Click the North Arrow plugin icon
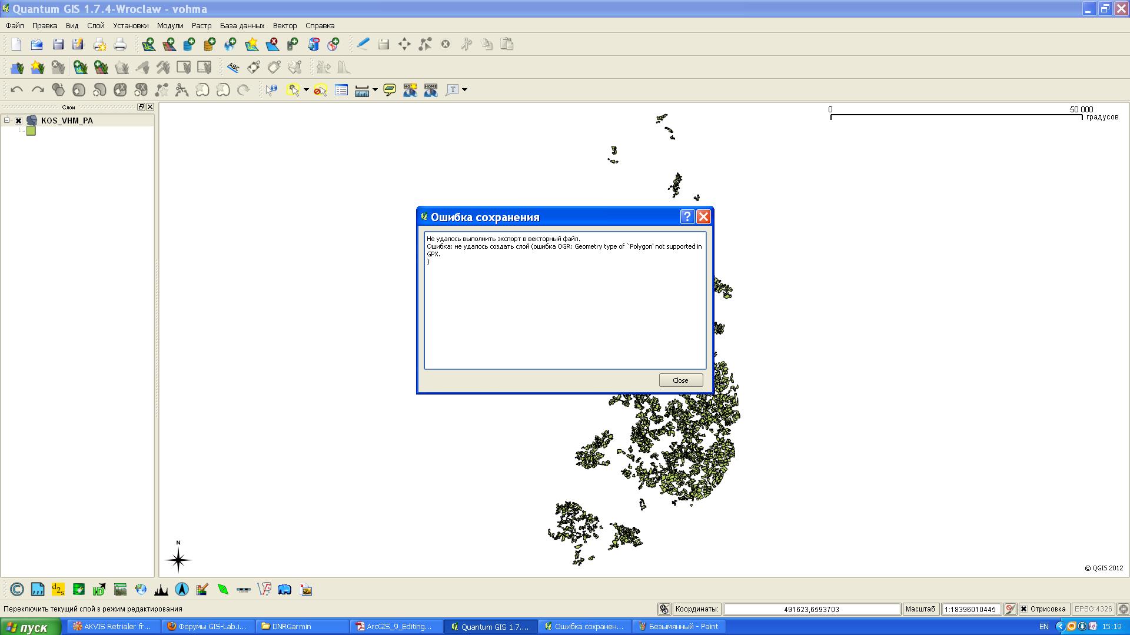Image resolution: width=1130 pixels, height=635 pixels. [182, 589]
